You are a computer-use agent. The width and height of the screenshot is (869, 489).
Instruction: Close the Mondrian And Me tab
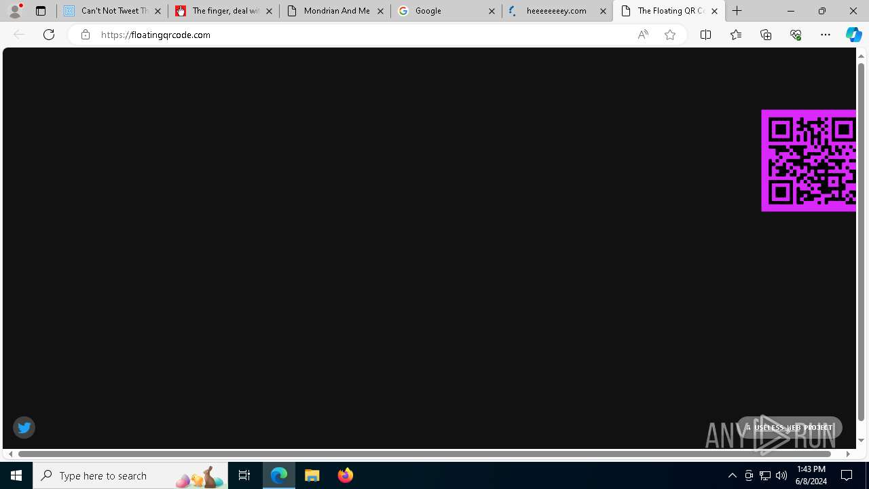coord(380,11)
